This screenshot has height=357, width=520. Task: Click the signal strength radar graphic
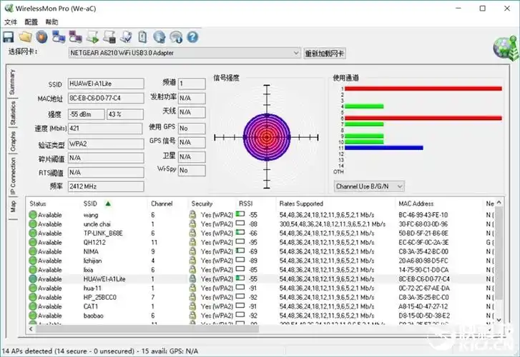(x=267, y=137)
